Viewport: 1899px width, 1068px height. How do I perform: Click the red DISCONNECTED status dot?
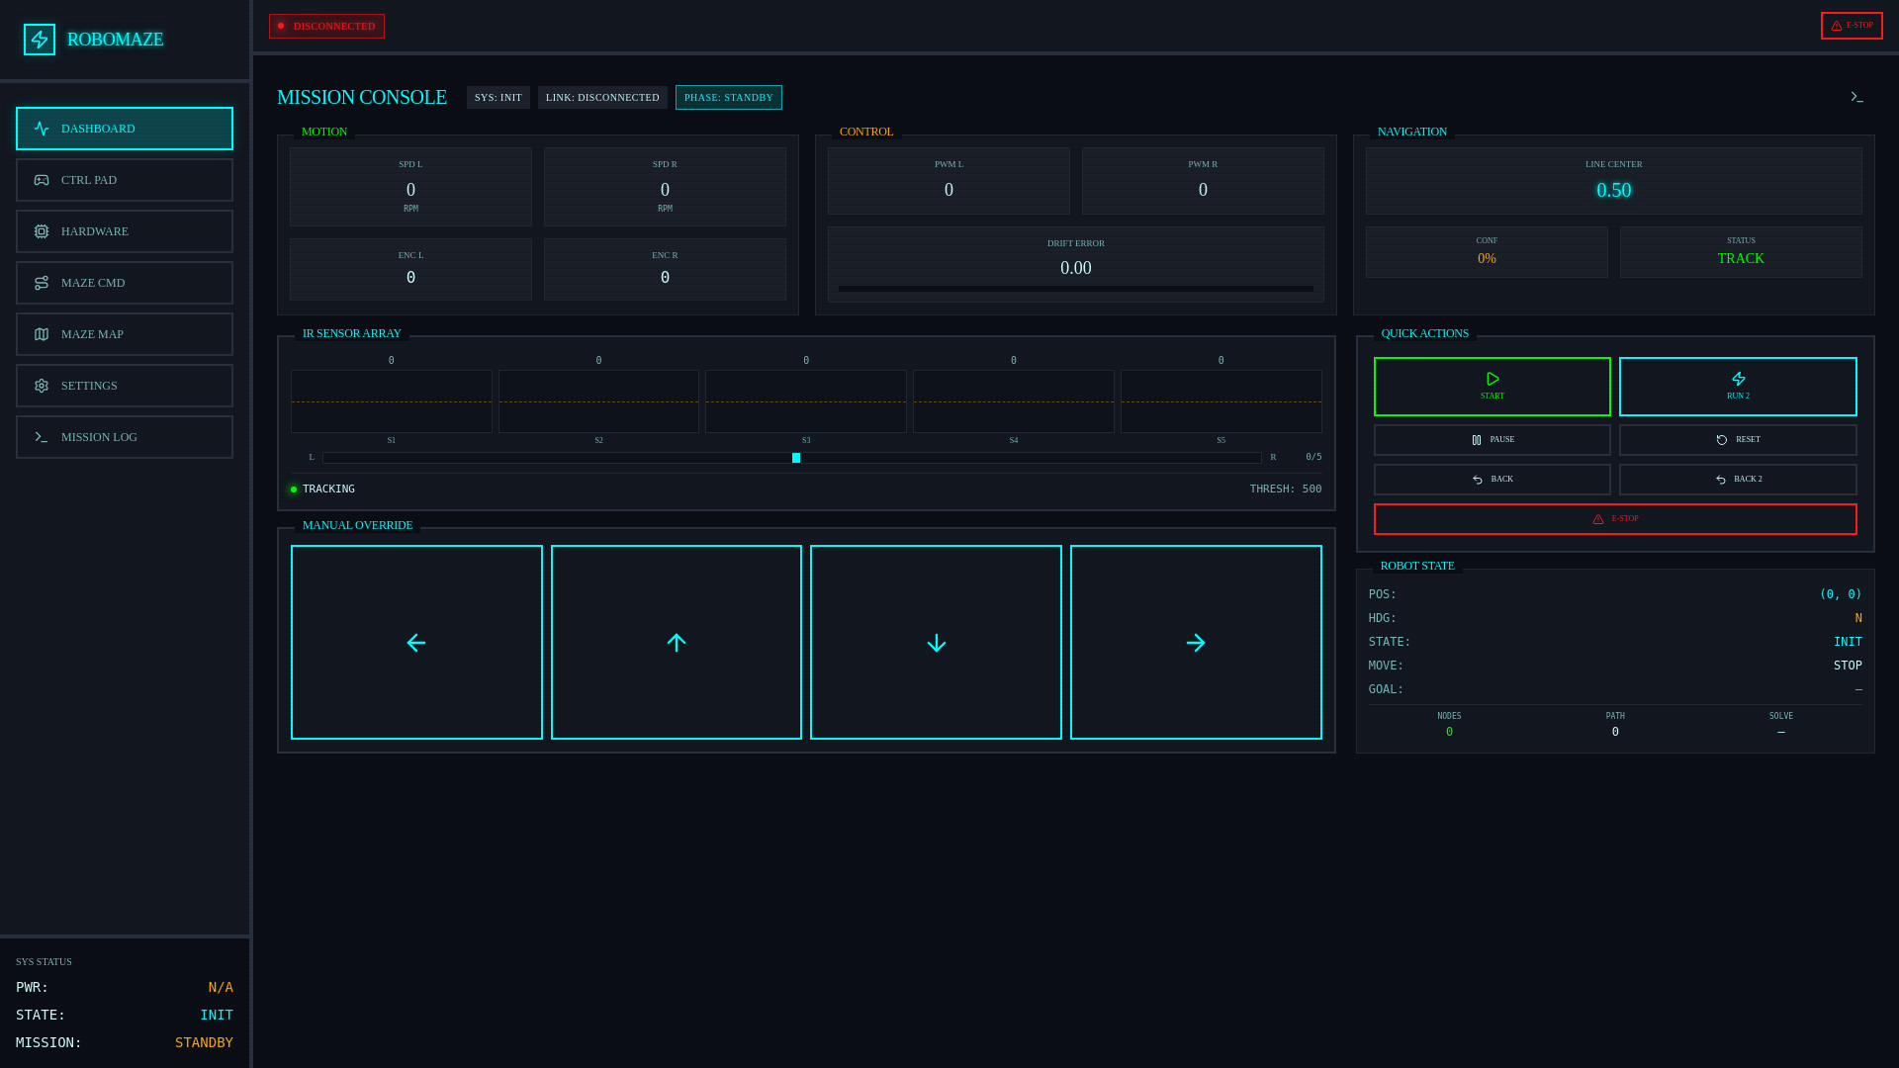(281, 26)
